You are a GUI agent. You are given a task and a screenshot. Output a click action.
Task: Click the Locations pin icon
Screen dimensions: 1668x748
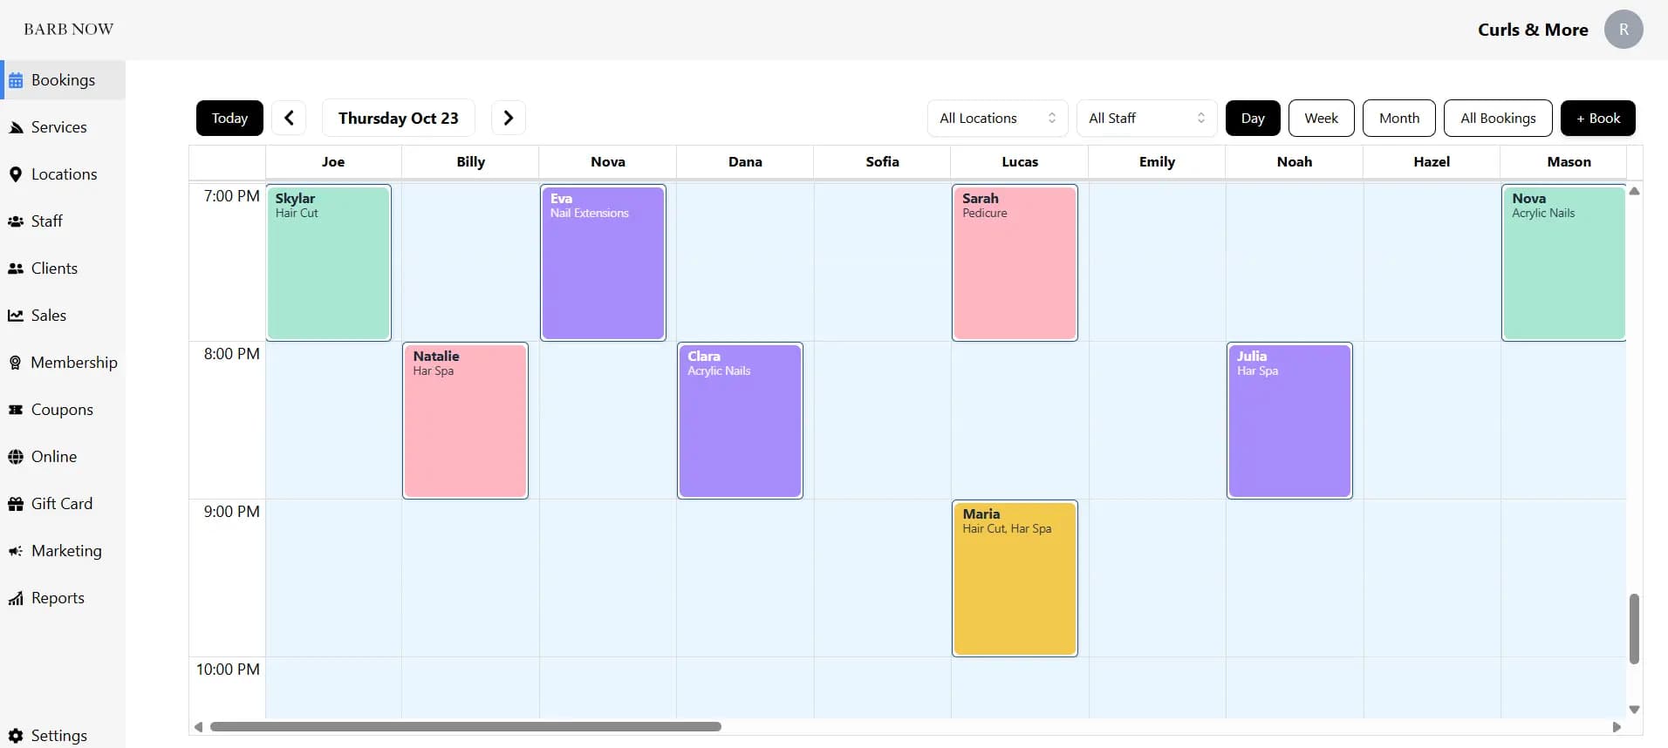point(16,174)
